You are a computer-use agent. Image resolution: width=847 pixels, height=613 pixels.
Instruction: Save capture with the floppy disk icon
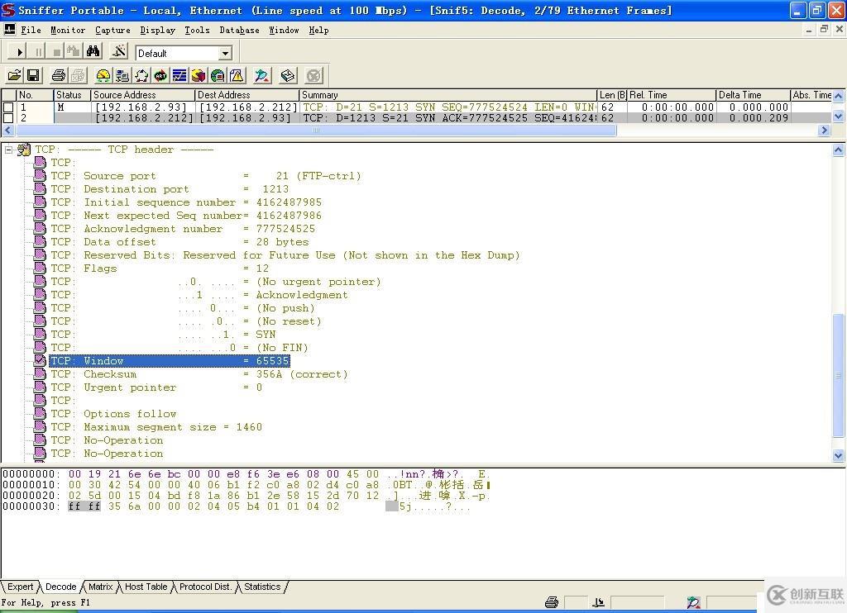click(33, 75)
